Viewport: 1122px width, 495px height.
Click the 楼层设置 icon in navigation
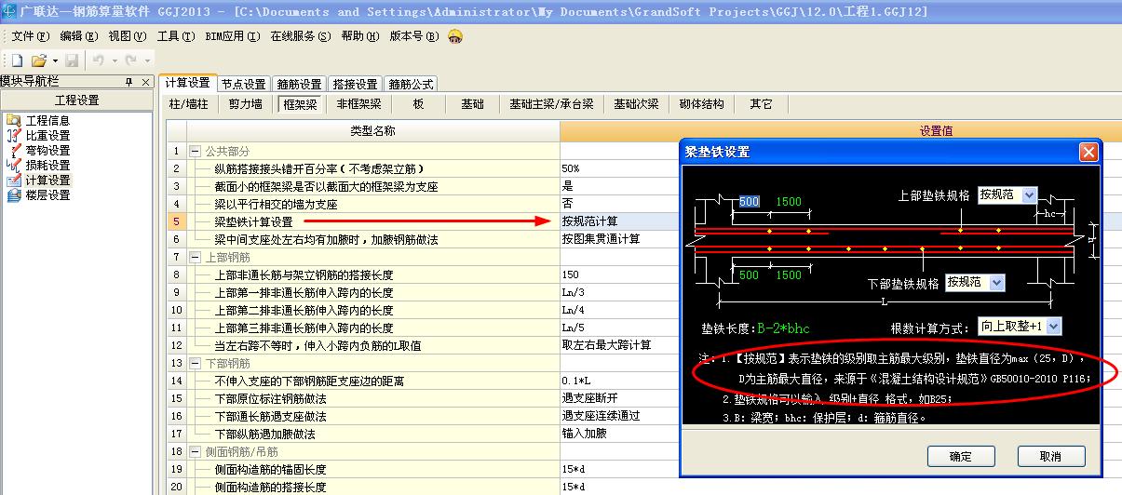click(13, 194)
